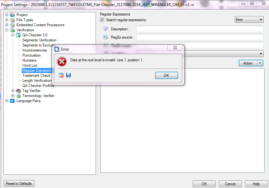Click the Language Pairs icon
269x188 pixels.
[x=12, y=101]
